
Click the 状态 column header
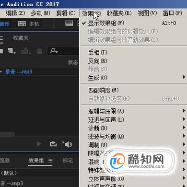coord(73,62)
